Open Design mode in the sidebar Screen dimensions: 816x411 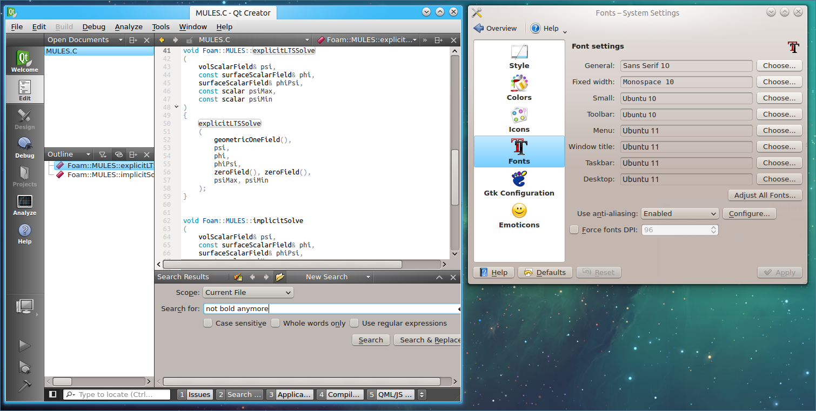pos(25,119)
